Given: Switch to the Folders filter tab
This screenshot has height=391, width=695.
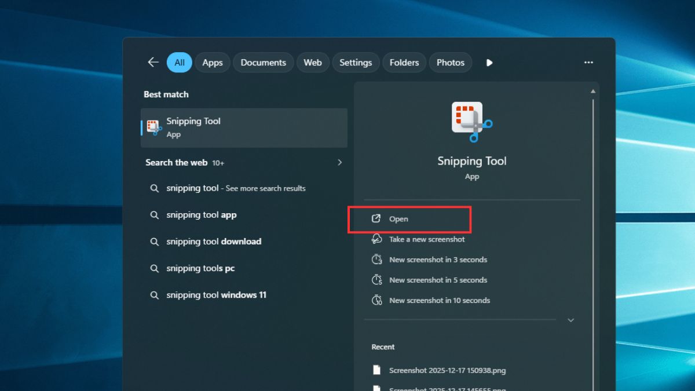Looking at the screenshot, I should 404,63.
